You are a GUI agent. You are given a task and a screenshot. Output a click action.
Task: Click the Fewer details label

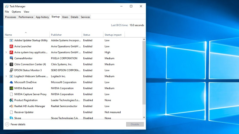[18, 124]
